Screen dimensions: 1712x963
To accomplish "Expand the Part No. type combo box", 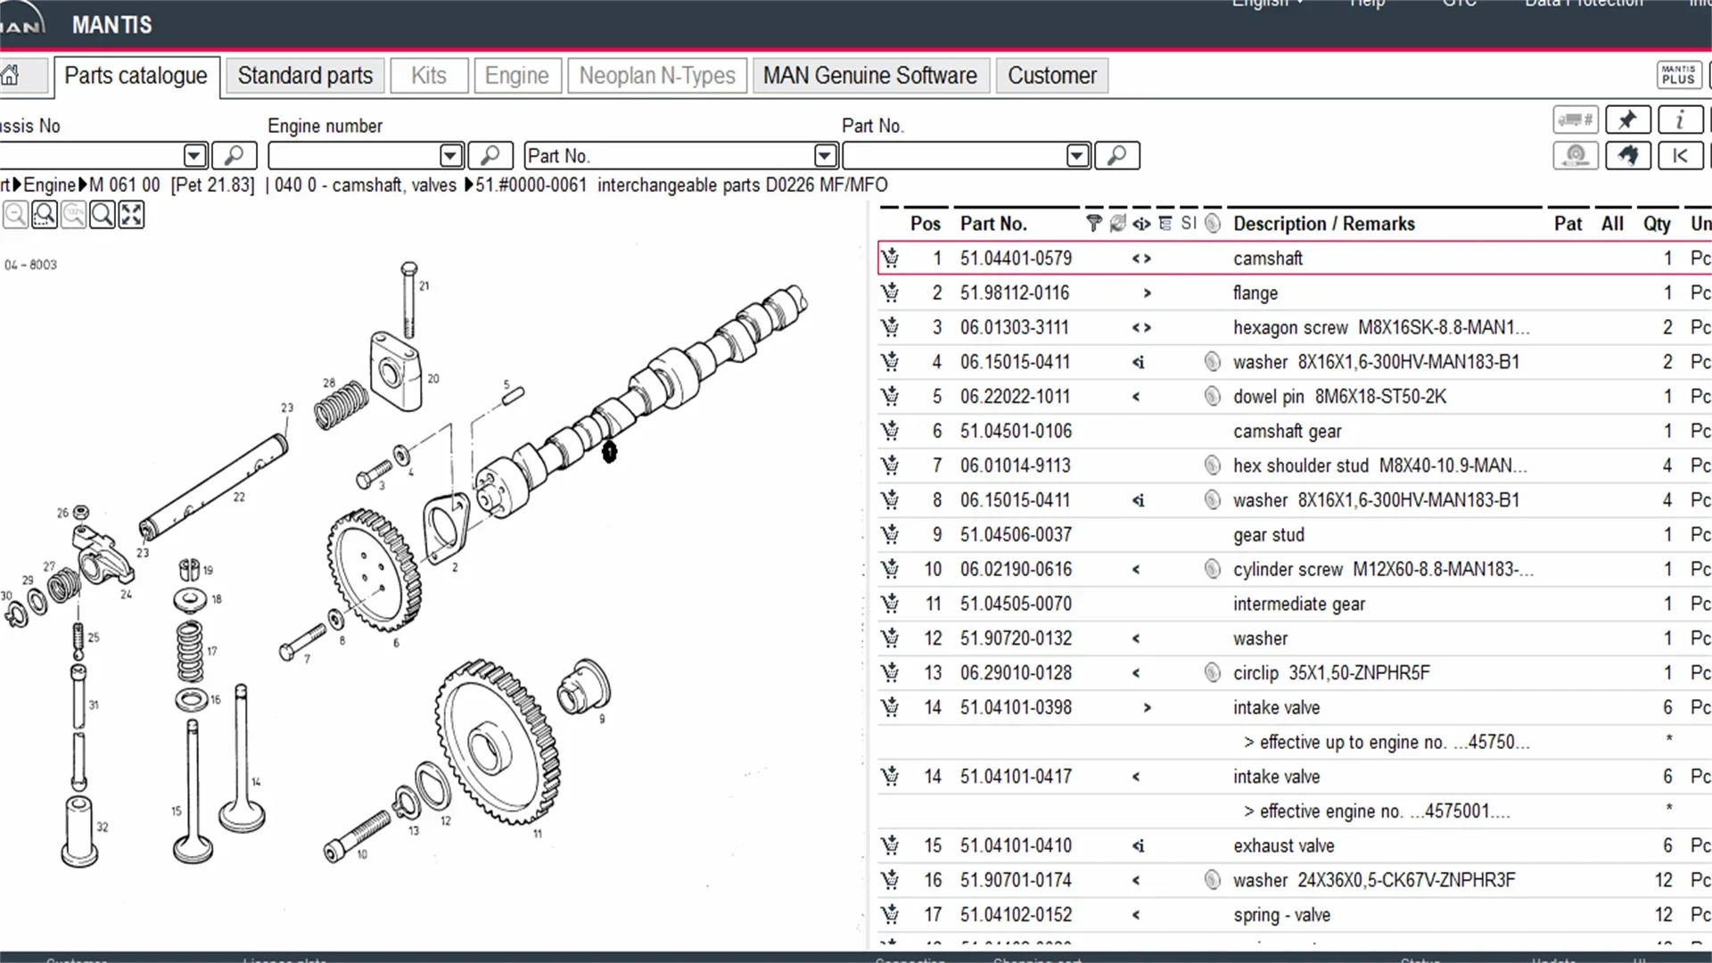I will click(825, 156).
